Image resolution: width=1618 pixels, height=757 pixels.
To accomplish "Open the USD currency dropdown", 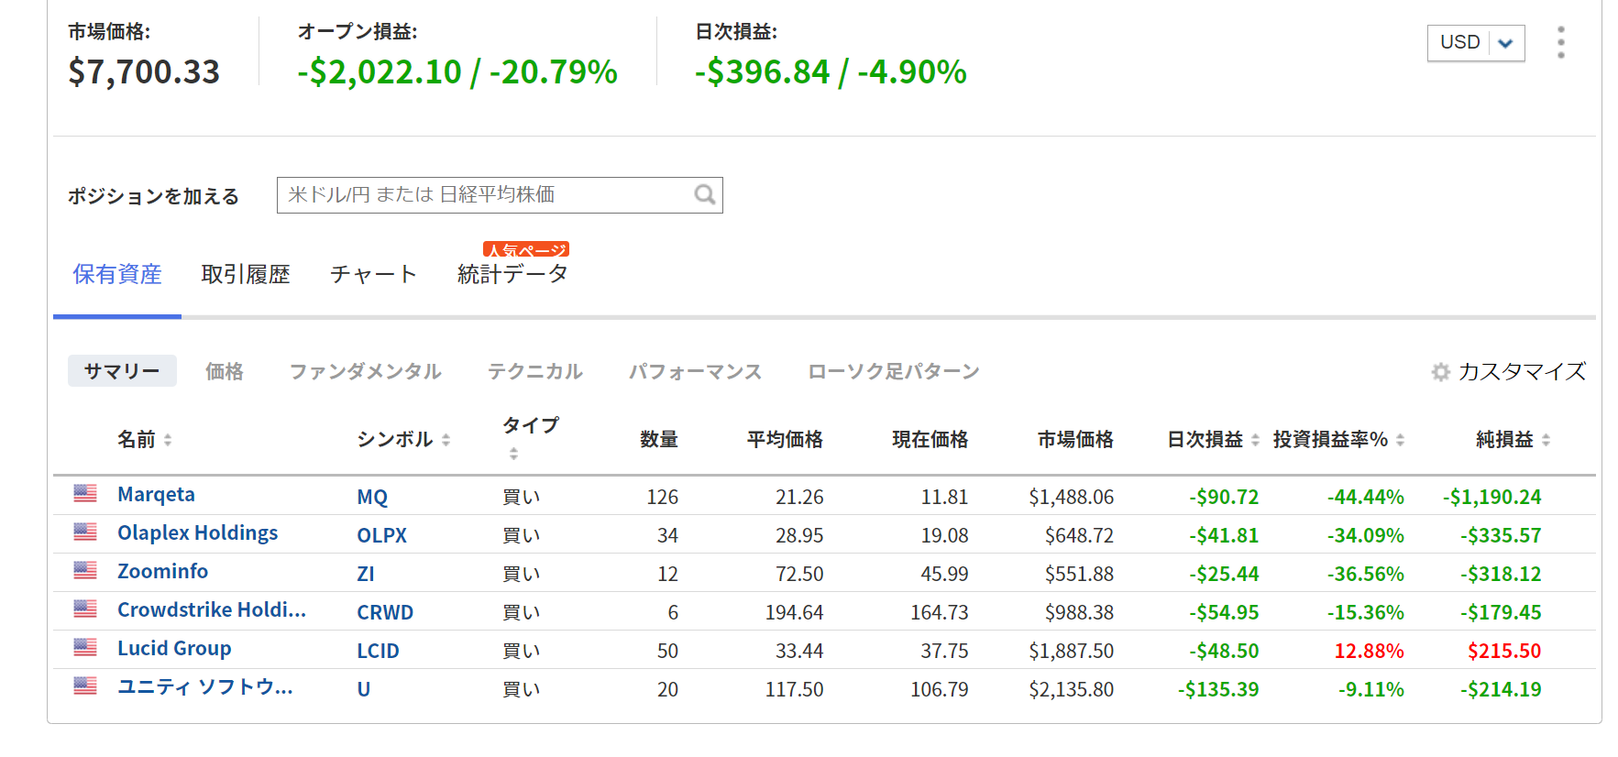I will pos(1476,43).
